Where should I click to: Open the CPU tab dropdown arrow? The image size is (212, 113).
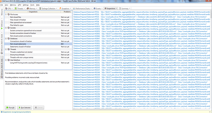click(12, 8)
